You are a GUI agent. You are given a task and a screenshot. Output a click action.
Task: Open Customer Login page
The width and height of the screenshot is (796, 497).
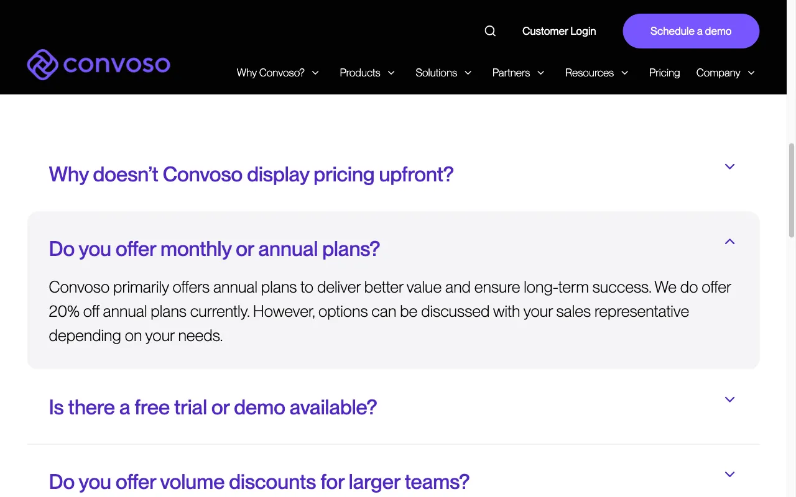pos(559,31)
